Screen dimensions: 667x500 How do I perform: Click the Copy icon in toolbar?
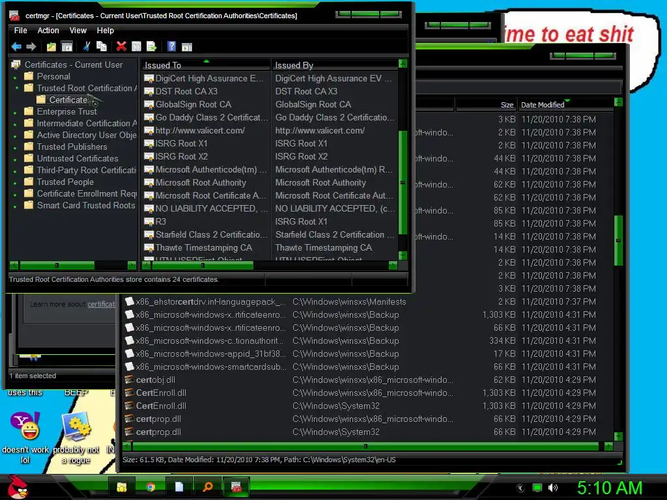pyautogui.click(x=102, y=46)
